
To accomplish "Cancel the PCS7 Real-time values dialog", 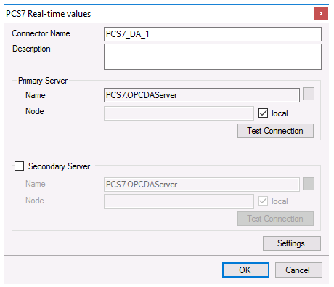I will 298,270.
